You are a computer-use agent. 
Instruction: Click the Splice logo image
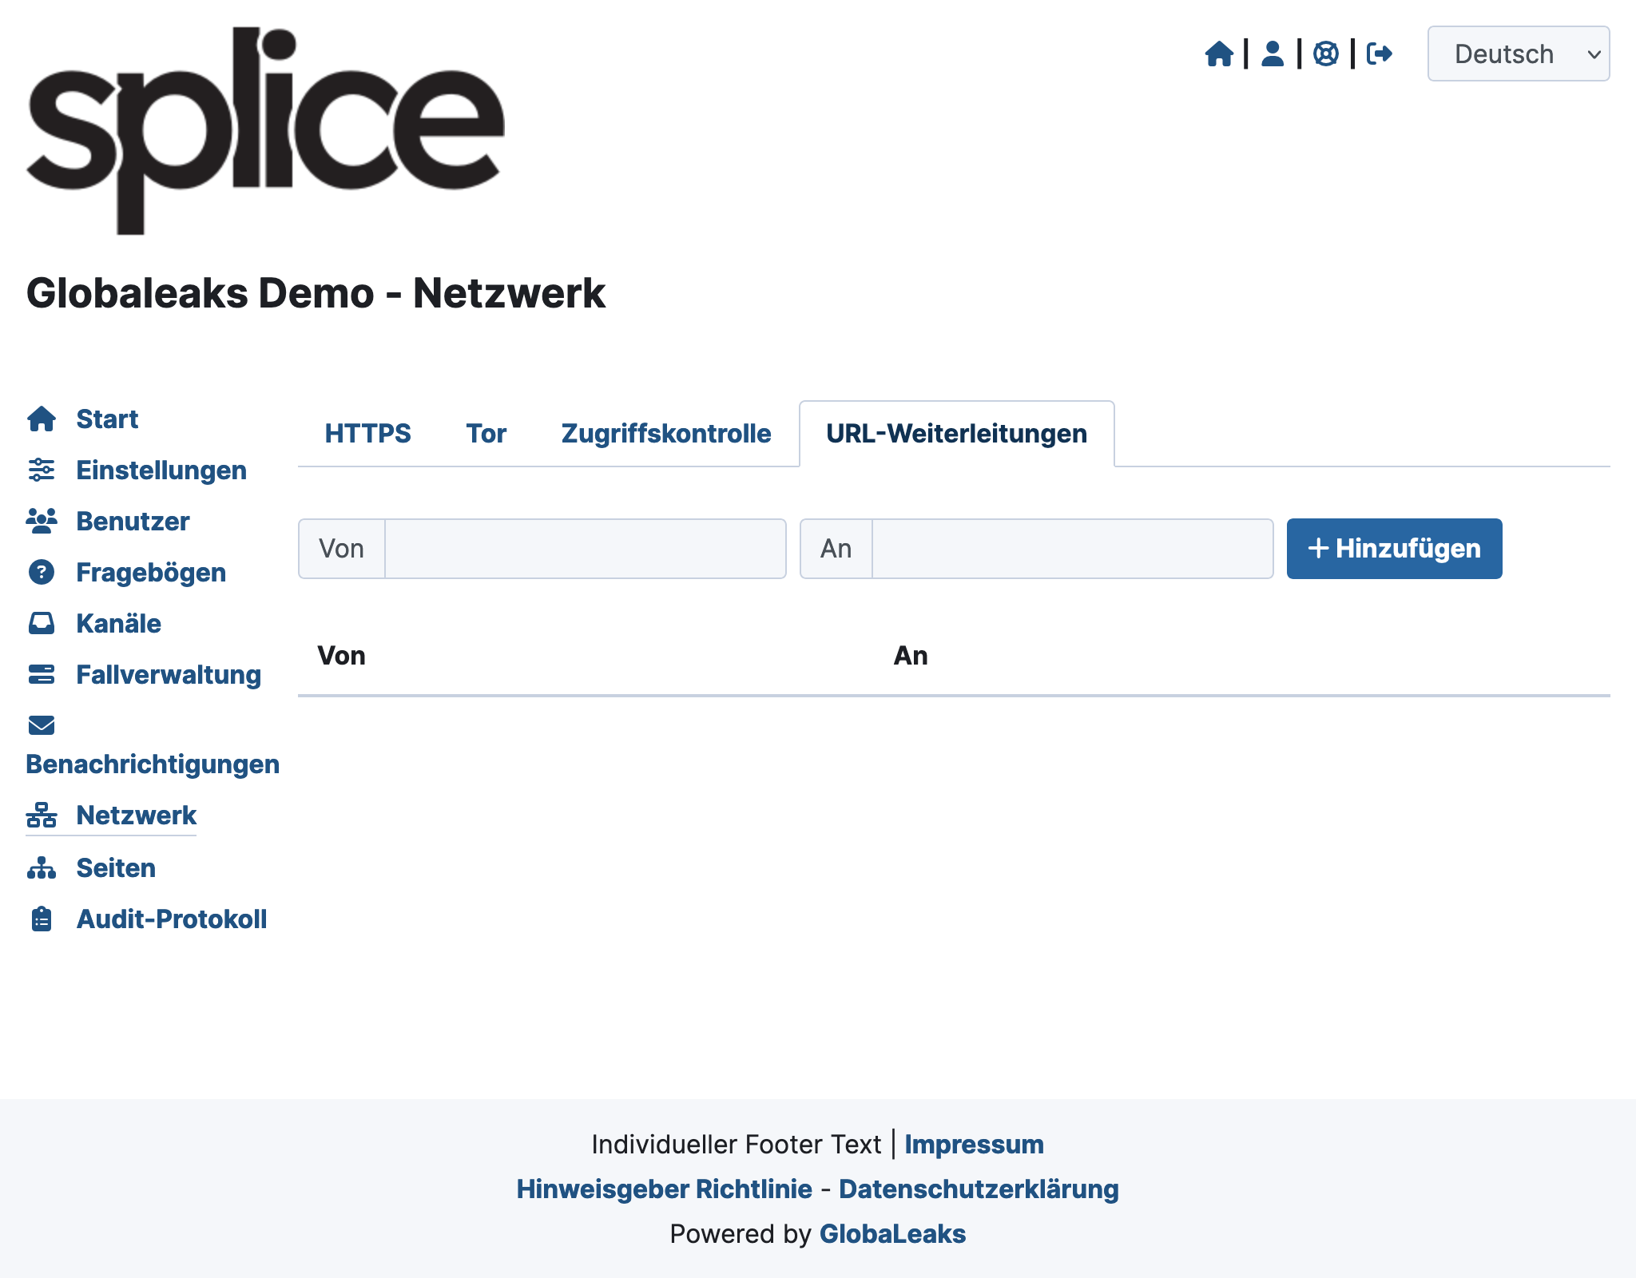pos(265,130)
